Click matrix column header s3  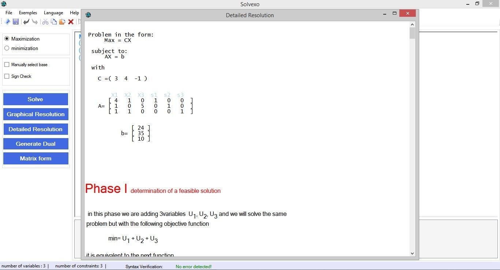click(x=180, y=95)
